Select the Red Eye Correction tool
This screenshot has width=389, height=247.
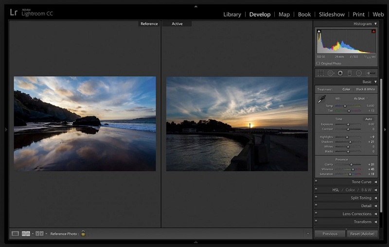tap(340, 73)
